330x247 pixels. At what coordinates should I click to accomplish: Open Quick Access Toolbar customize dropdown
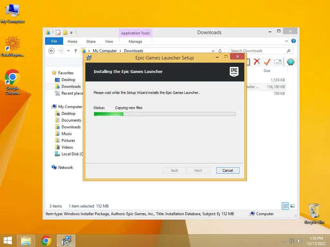click(71, 32)
